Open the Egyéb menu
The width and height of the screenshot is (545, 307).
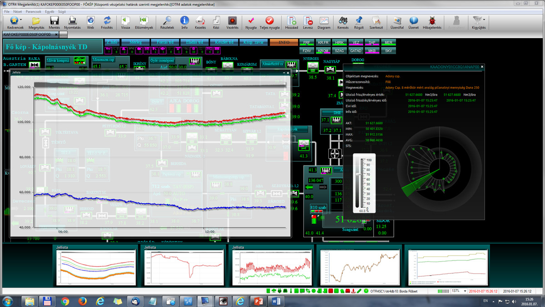pyautogui.click(x=50, y=11)
